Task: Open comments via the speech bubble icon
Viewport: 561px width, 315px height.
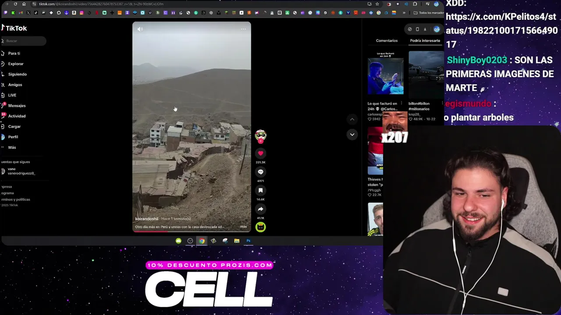Action: coord(260,172)
